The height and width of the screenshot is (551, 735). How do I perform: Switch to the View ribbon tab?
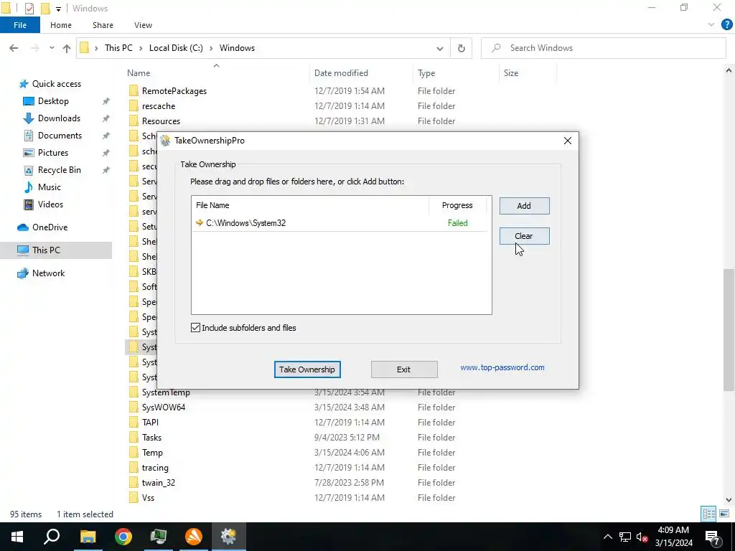(x=143, y=25)
